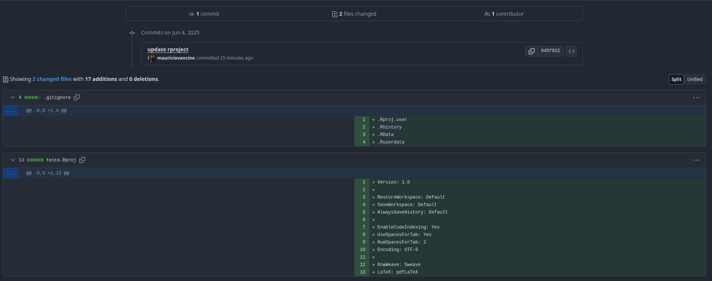Expand hidden lines above .gitignore hunk
The height and width of the screenshot is (281, 712).
11,111
